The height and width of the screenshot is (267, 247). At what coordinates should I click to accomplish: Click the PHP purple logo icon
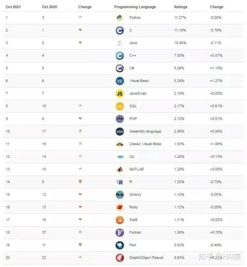point(119,119)
